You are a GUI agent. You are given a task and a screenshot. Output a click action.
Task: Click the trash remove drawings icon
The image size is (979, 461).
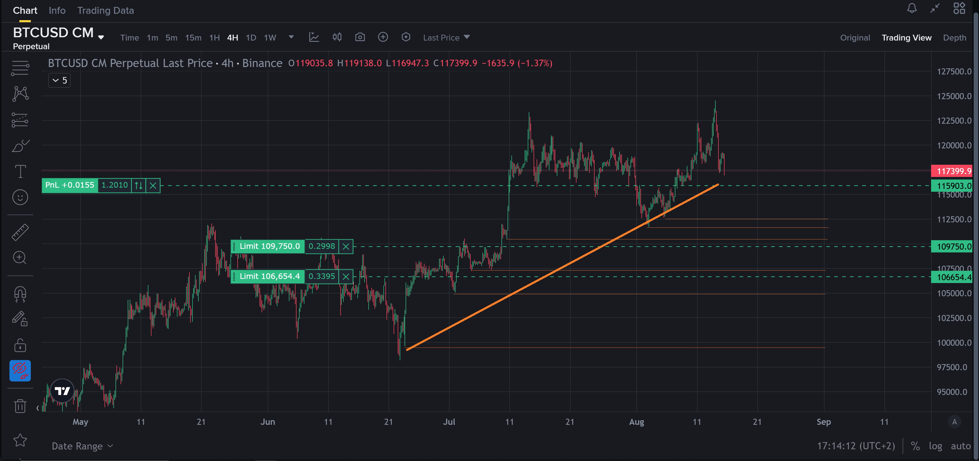pyautogui.click(x=20, y=406)
